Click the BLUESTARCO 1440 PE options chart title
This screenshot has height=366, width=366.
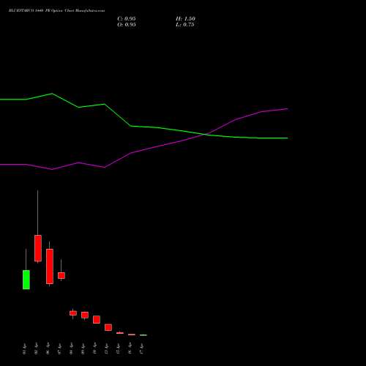(56, 11)
